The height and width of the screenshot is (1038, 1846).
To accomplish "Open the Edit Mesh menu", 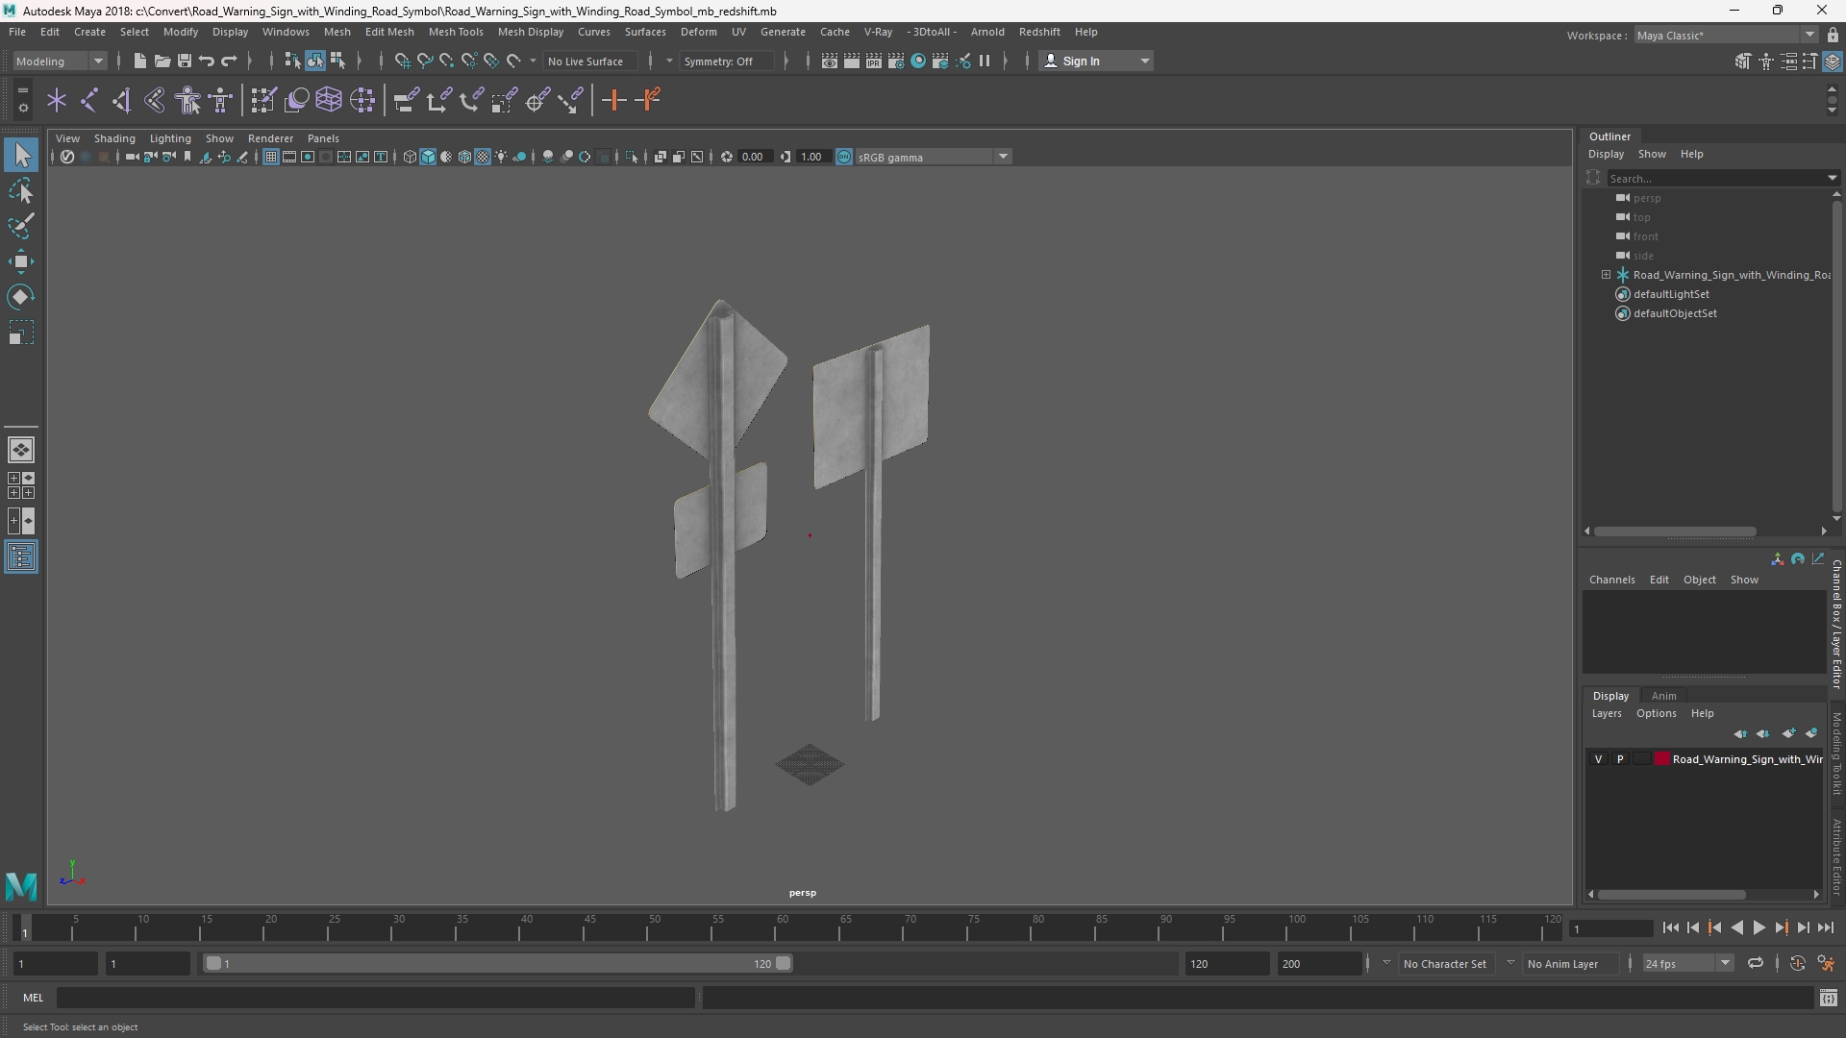I will 389,32.
